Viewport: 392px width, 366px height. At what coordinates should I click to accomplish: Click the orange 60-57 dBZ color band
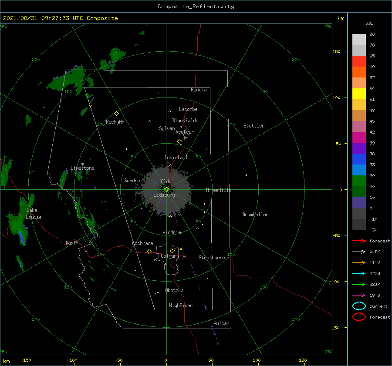pos(359,72)
